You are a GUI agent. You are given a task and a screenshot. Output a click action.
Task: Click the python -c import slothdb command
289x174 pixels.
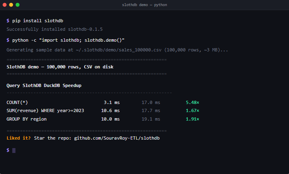coord(68,40)
